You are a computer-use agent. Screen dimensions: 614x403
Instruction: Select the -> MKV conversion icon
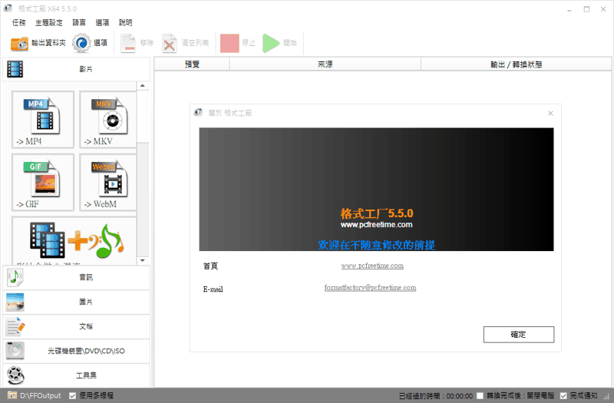pos(108,120)
